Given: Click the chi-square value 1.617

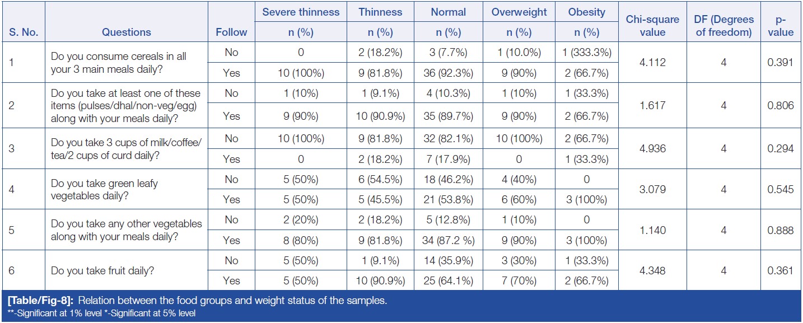Looking at the screenshot, I should pyautogui.click(x=652, y=104).
